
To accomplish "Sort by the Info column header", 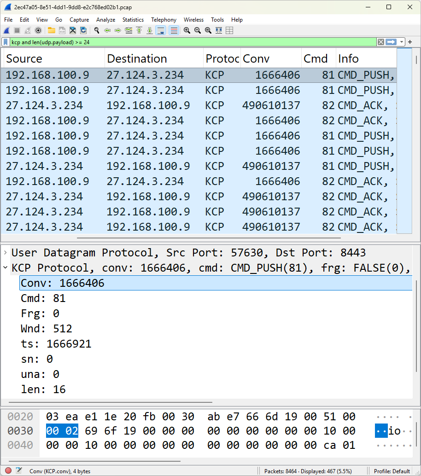I will 366,58.
